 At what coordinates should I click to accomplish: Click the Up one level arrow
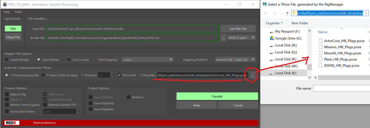(x=287, y=13)
